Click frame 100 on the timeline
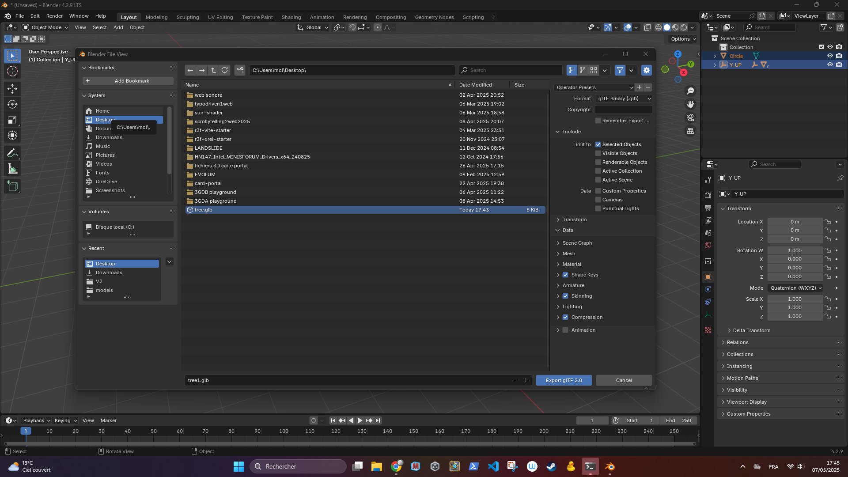This screenshot has height=477, width=848. tap(284, 432)
